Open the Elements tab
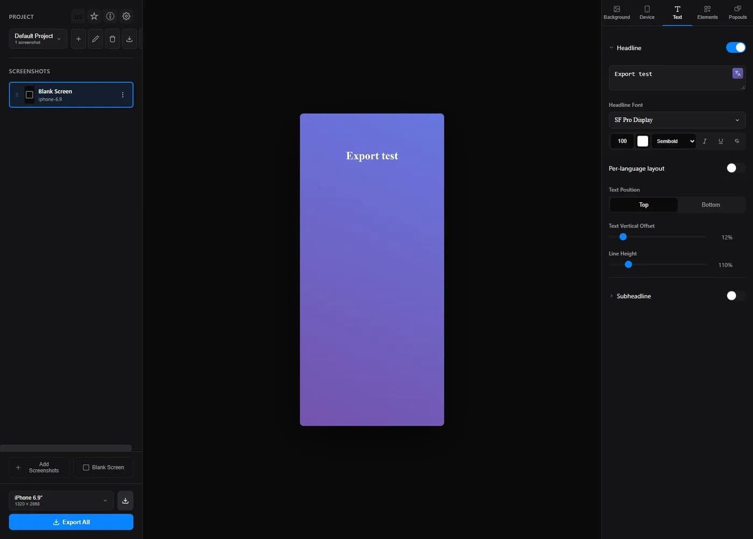This screenshot has height=539, width=753. pos(707,12)
